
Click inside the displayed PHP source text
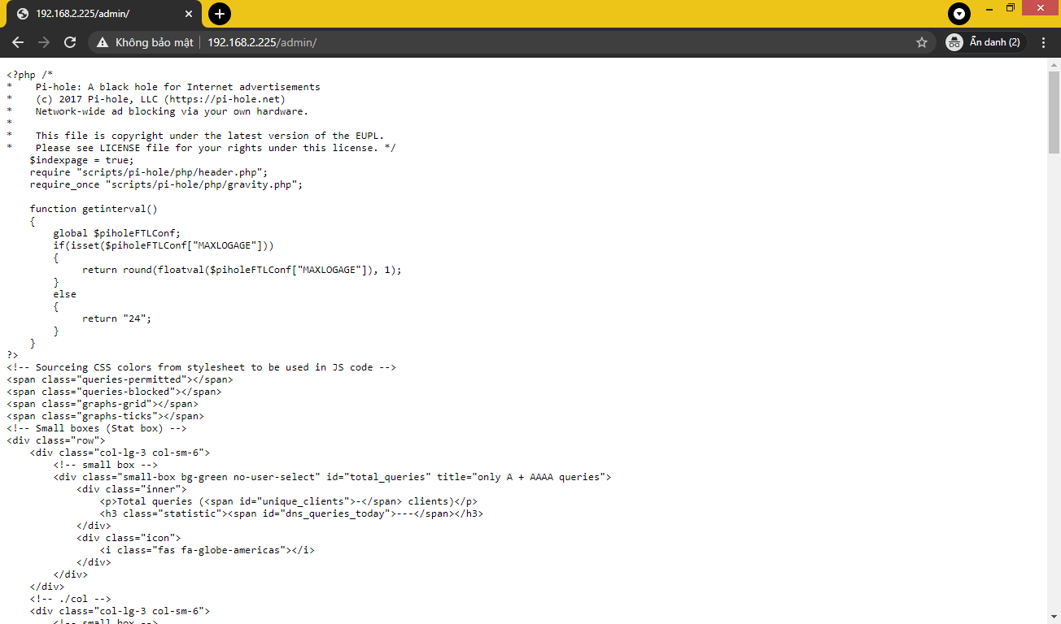click(x=244, y=244)
